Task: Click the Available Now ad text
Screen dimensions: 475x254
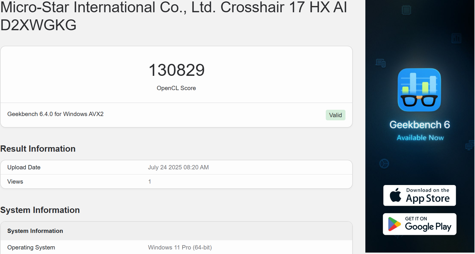Action: tap(420, 138)
